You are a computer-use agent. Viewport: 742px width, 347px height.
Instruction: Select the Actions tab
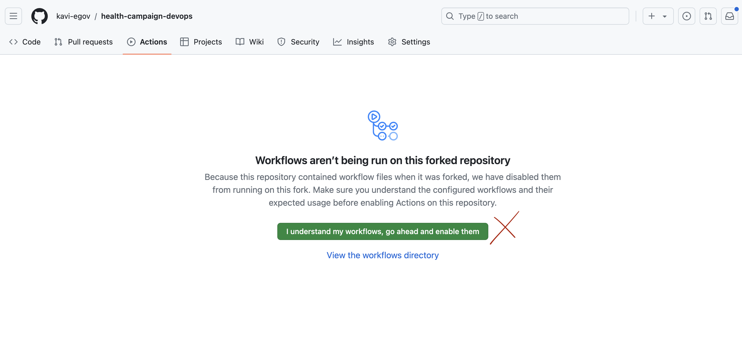[x=147, y=42]
